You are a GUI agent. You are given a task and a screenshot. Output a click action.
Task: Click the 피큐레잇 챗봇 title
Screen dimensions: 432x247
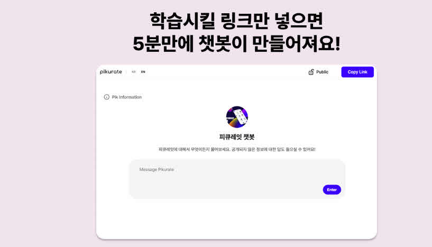pos(237,137)
